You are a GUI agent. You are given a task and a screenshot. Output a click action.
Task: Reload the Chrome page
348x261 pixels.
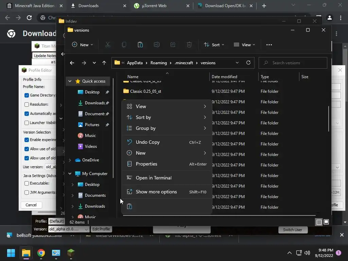[x=29, y=18]
